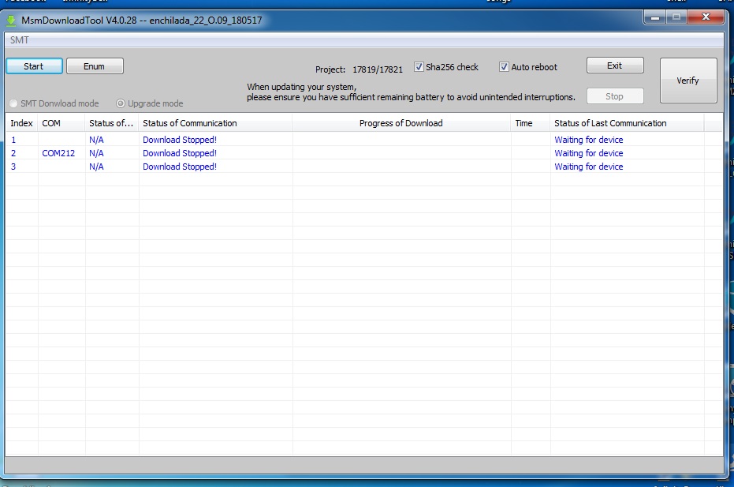
Task: Click the Stop button
Action: 615,96
